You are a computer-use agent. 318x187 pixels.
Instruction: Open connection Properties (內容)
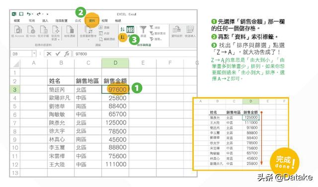(104, 33)
